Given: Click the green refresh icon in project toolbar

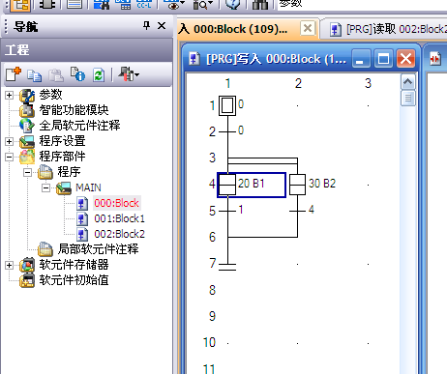Looking at the screenshot, I should coord(99,75).
